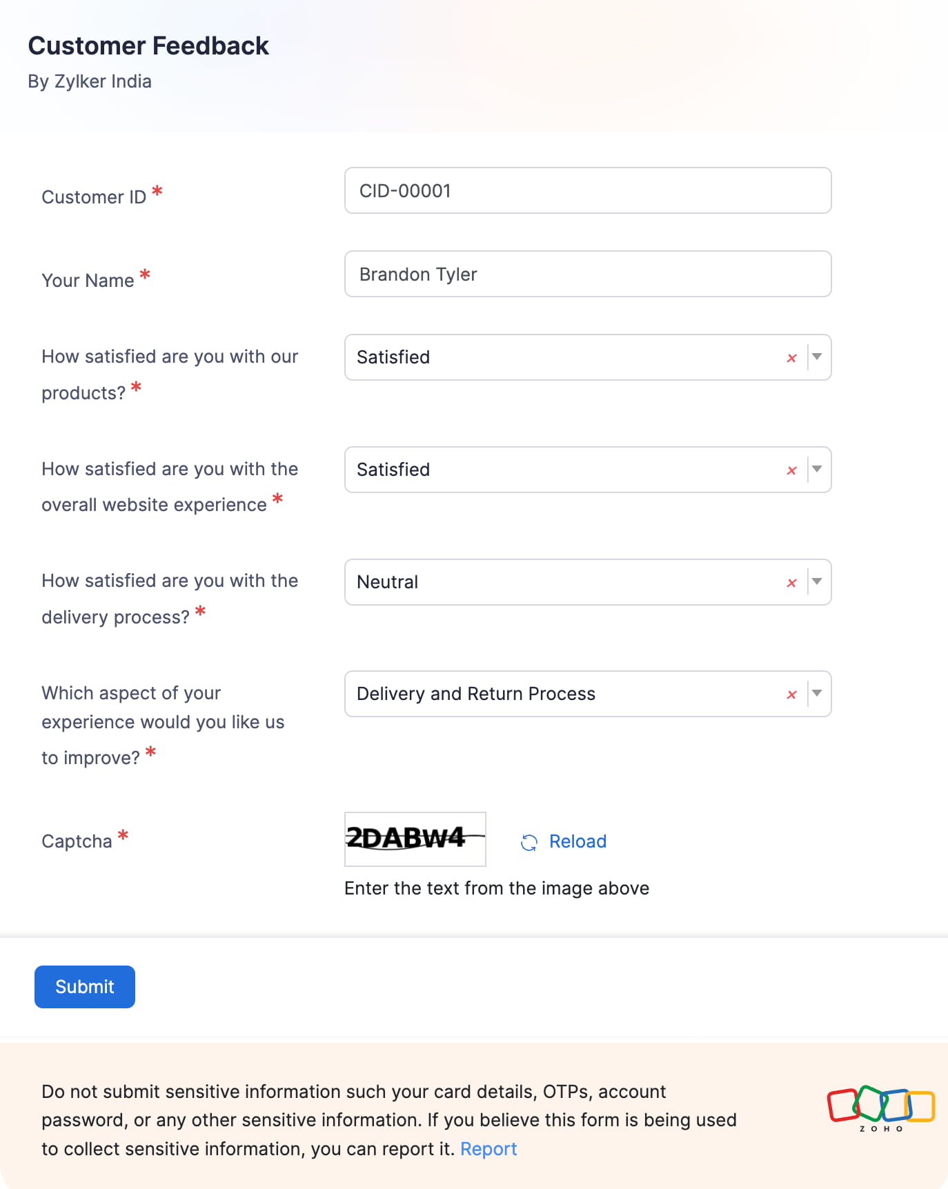Image resolution: width=948 pixels, height=1189 pixels.
Task: Clear the website experience selection
Action: [x=791, y=470]
